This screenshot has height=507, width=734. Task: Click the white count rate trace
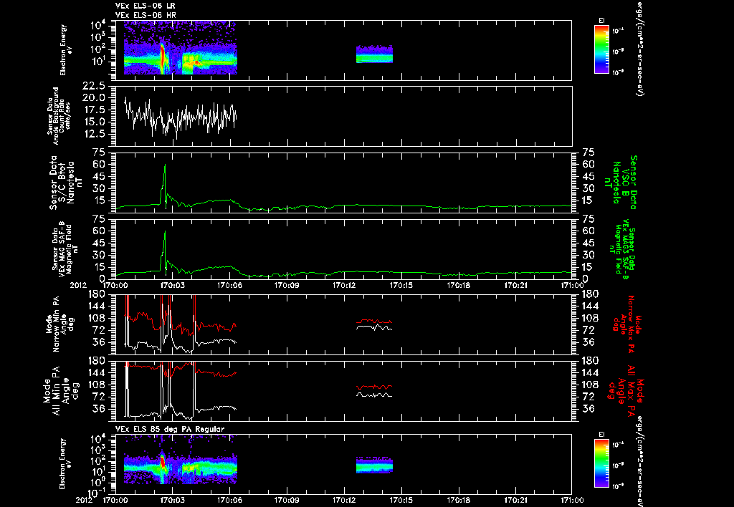click(x=181, y=118)
